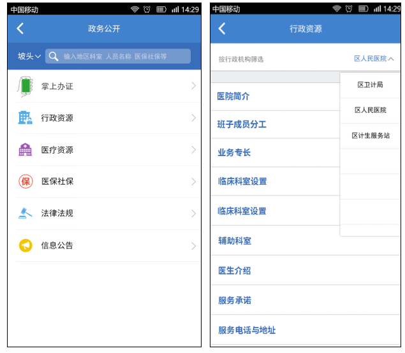The height and width of the screenshot is (353, 405).
Task: Go back from 政务公开 screen
Action: point(20,29)
